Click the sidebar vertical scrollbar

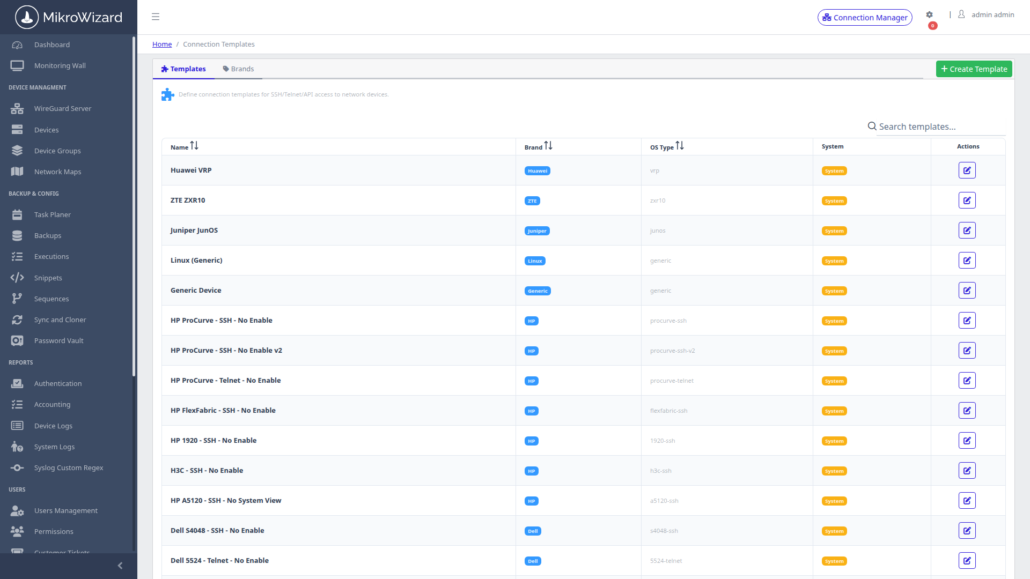134,206
